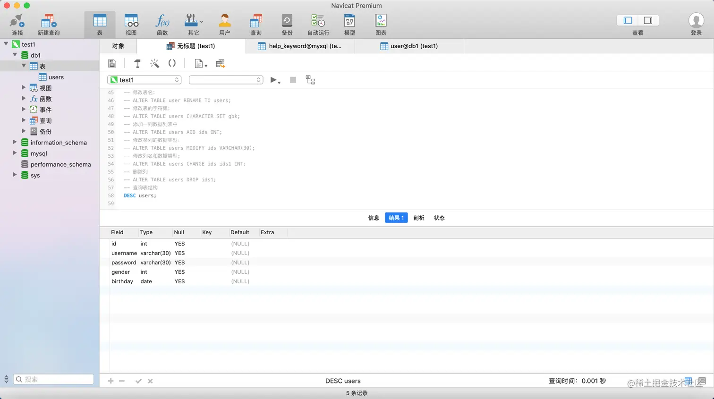Viewport: 714px width, 399px height.
Task: Switch to the 对象 objects tab
Action: click(x=118, y=46)
